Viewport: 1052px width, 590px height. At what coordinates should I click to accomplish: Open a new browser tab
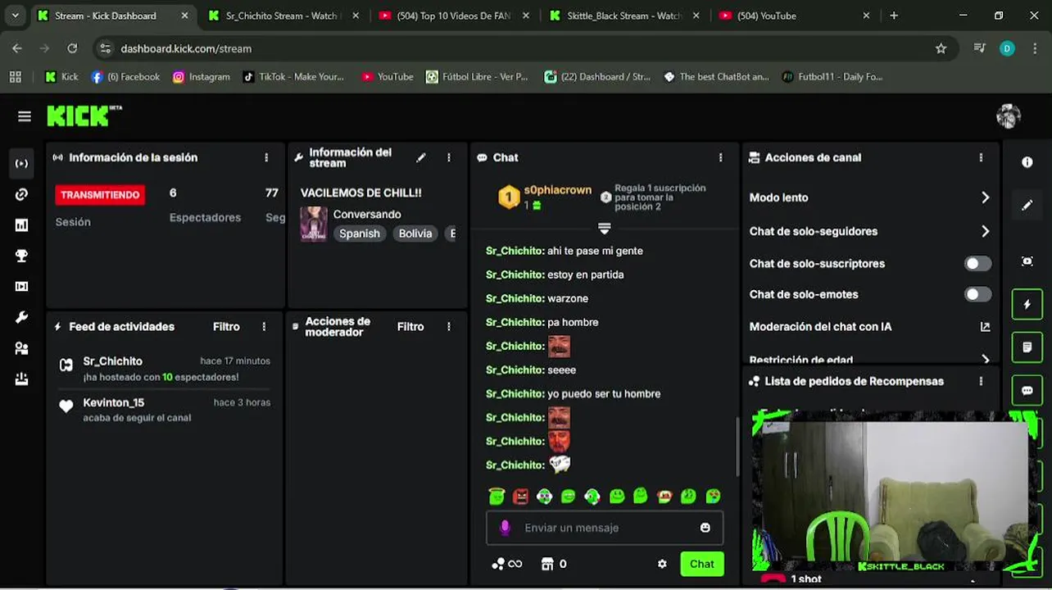894,16
